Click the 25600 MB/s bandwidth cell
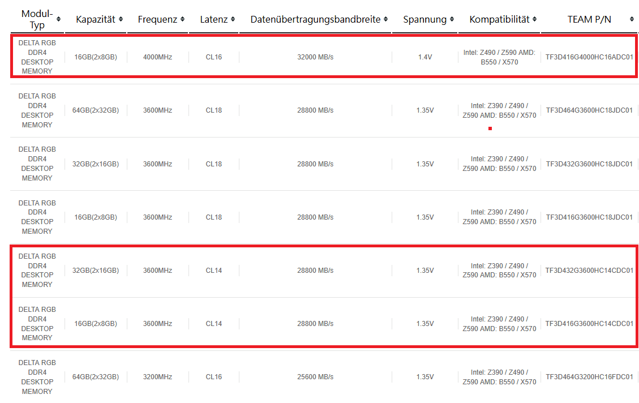The image size is (639, 403). tap(315, 377)
